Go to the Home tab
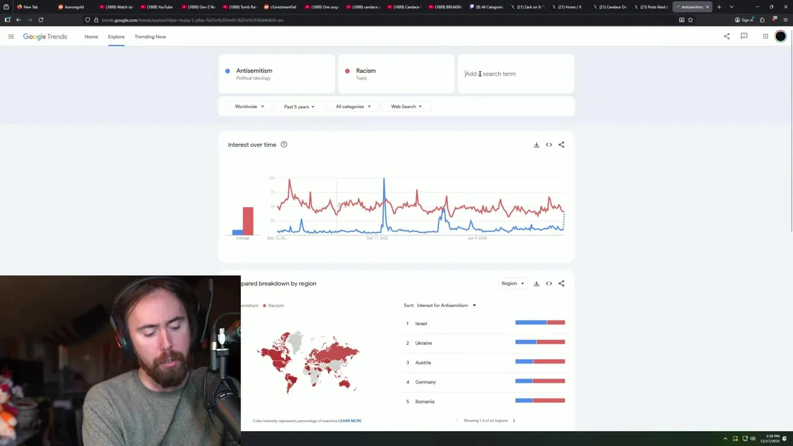This screenshot has height=446, width=793. 91,37
